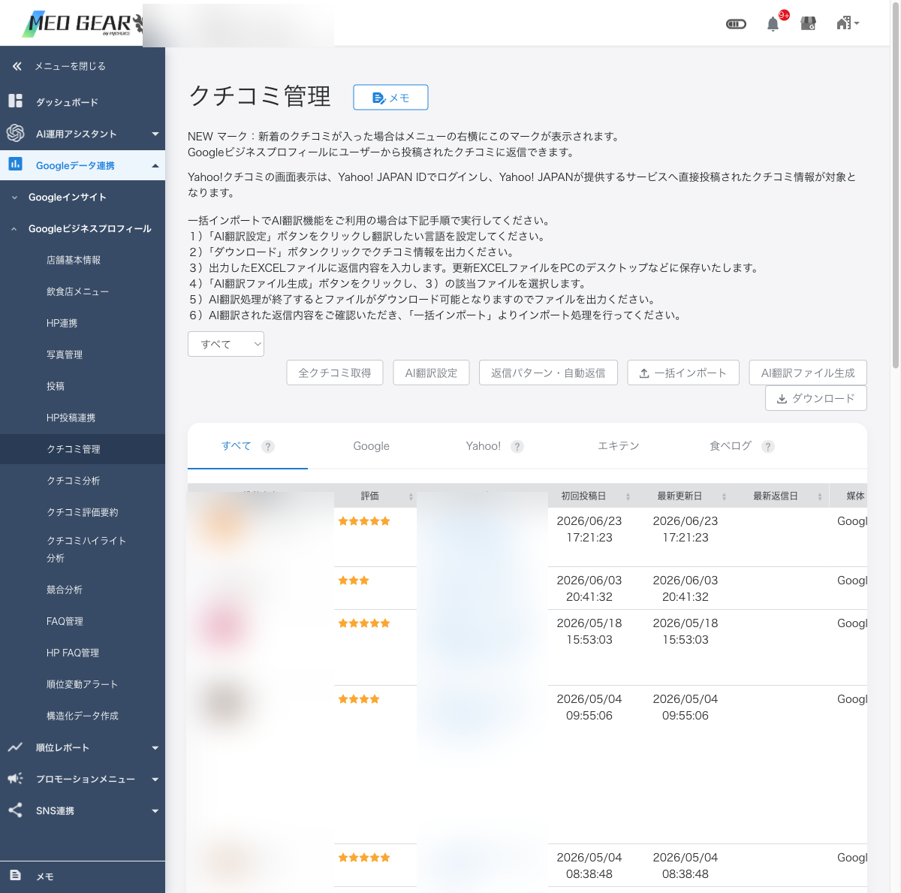The height and width of the screenshot is (893, 901).
Task: Click the help icon next to すべて tab
Action: click(x=268, y=446)
